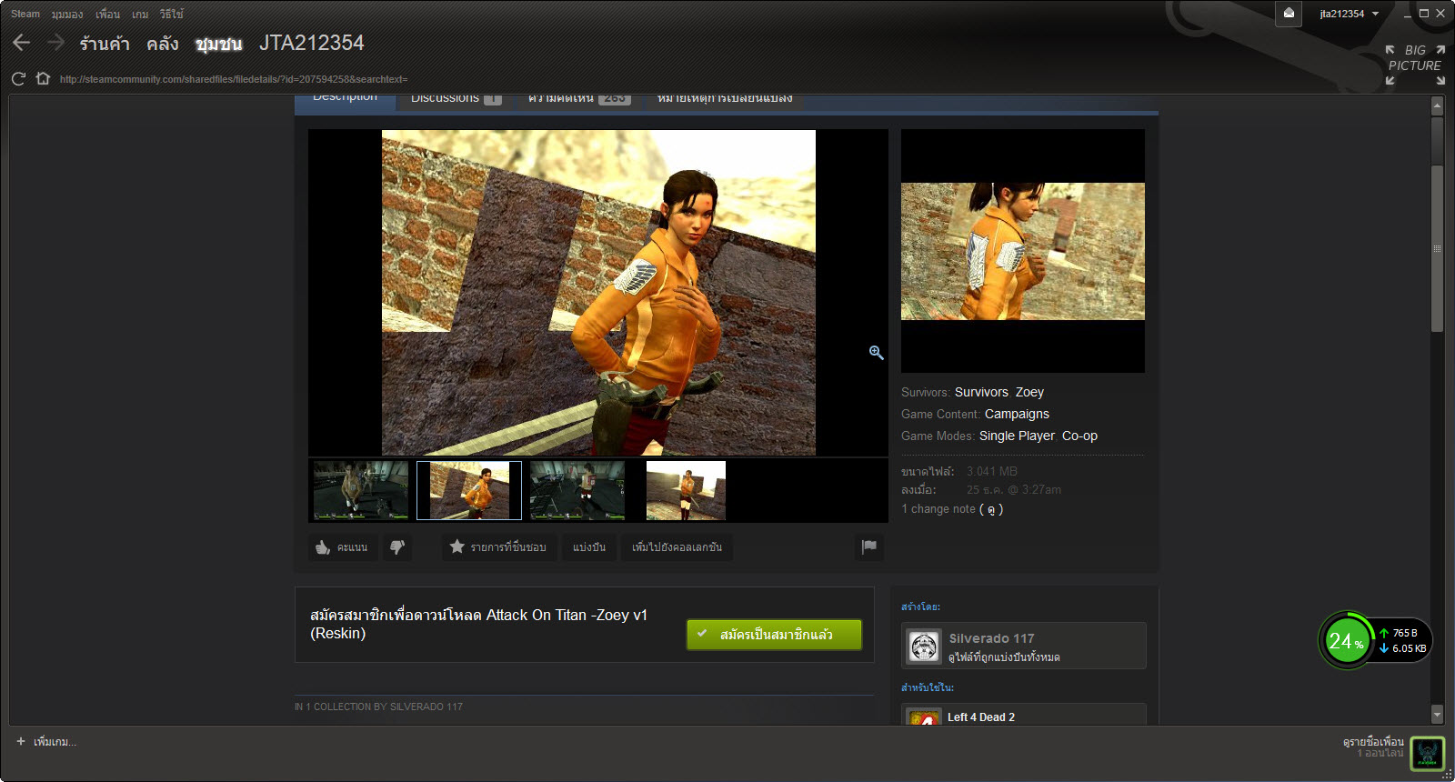Toggle the green subscribed button
Image resolution: width=1455 pixels, height=782 pixels.
(774, 635)
